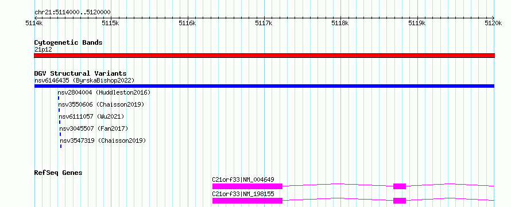Open variant nsv3045507 (Fan2017) label
The width and height of the screenshot is (511, 207).
(x=94, y=129)
